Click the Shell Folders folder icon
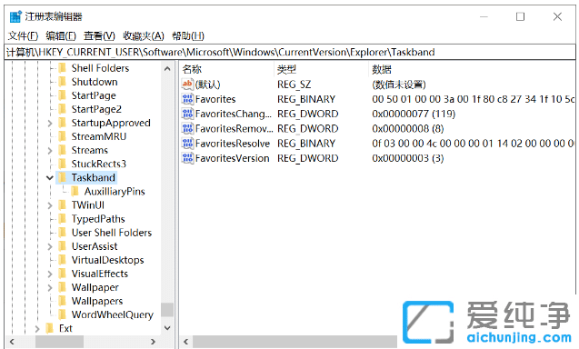Image resolution: width=579 pixels, height=349 pixels. (x=63, y=68)
